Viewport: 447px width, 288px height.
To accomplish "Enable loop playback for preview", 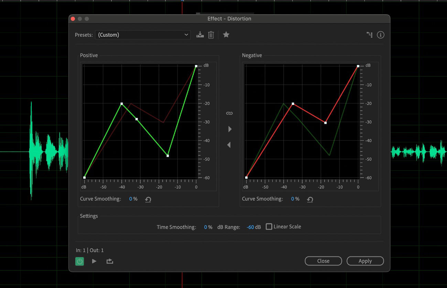I will (x=110, y=261).
